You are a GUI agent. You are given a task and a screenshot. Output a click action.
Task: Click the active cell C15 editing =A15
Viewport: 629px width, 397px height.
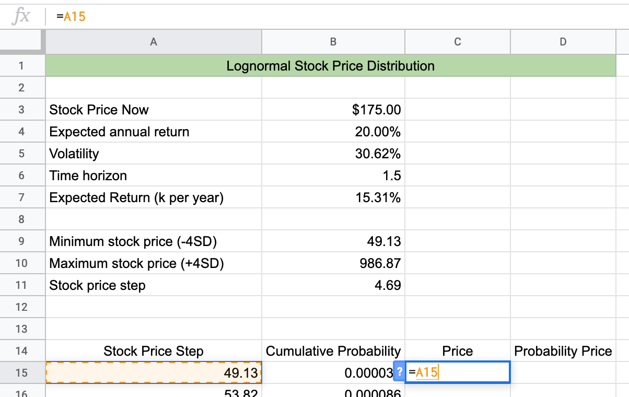pyautogui.click(x=458, y=372)
